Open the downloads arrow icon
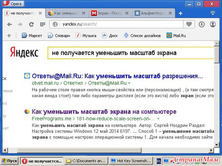Image resolution: width=222 pixels, height=166 pixels. tap(202, 24)
